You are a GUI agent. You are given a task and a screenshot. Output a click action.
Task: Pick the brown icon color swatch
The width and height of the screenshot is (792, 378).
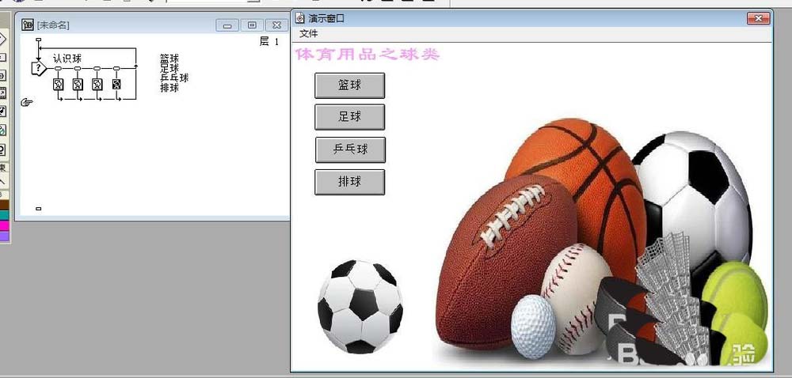coord(5,205)
